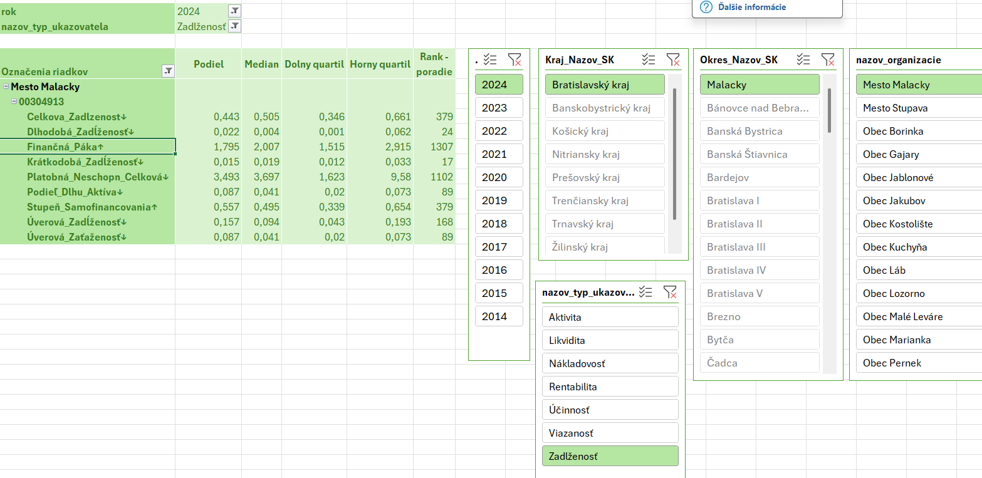Select Likvidita indicator type
This screenshot has width=982, height=478.
tap(610, 340)
